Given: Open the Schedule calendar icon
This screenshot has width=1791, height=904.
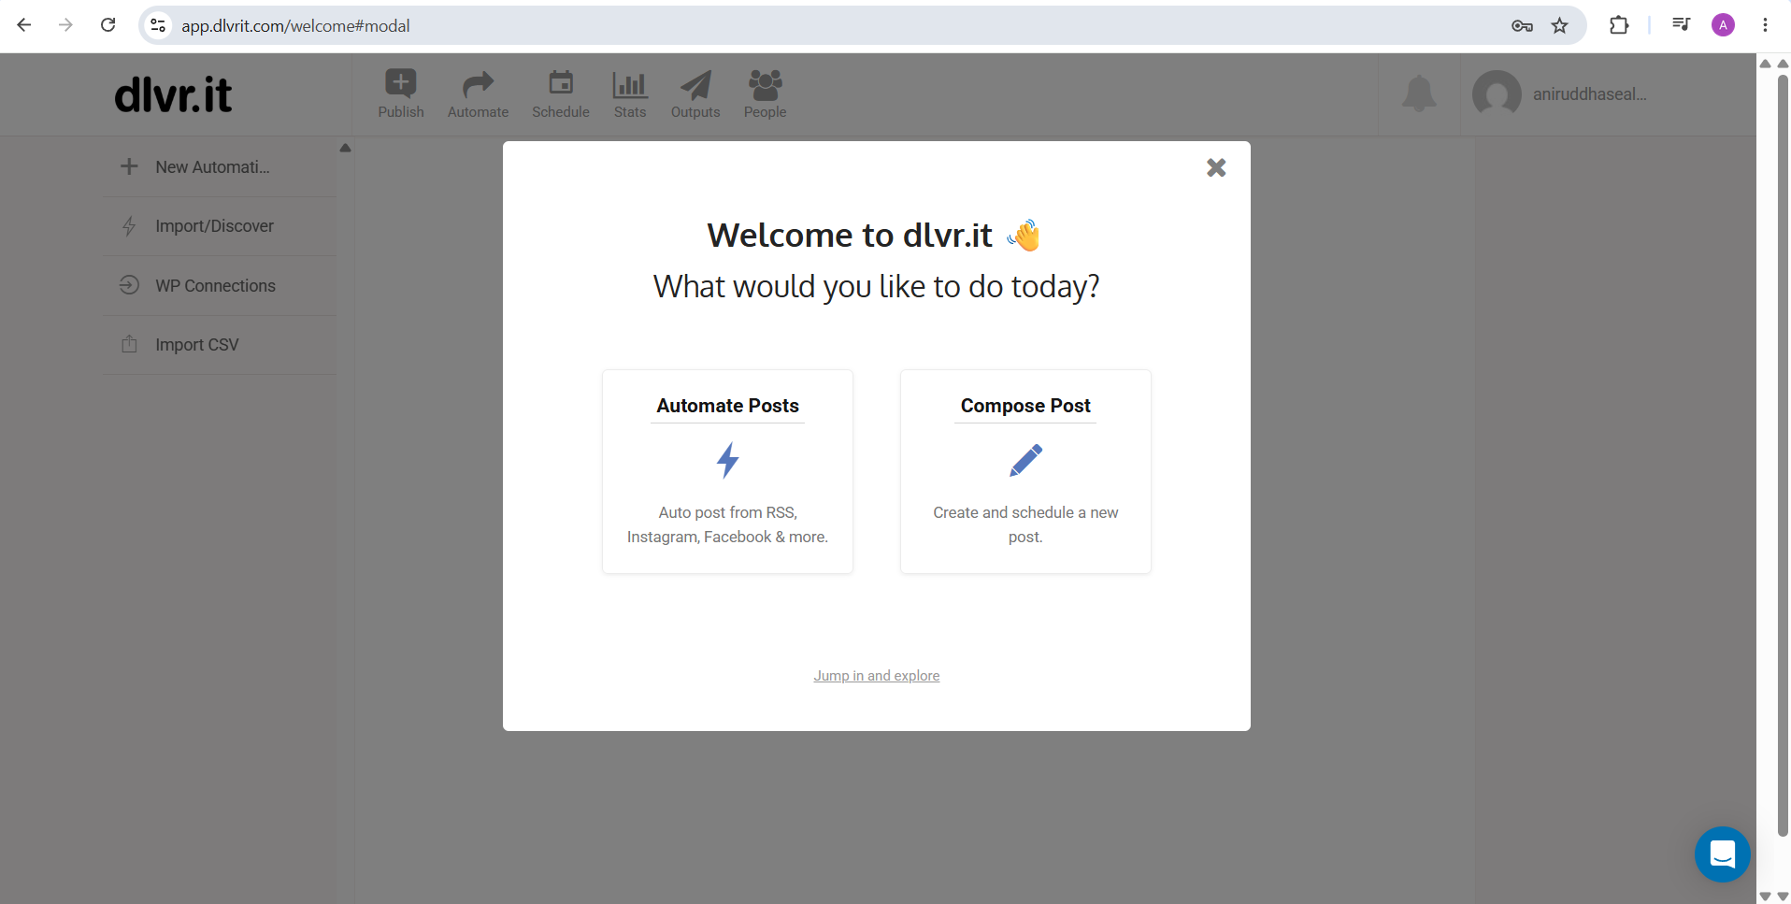Looking at the screenshot, I should point(561,83).
